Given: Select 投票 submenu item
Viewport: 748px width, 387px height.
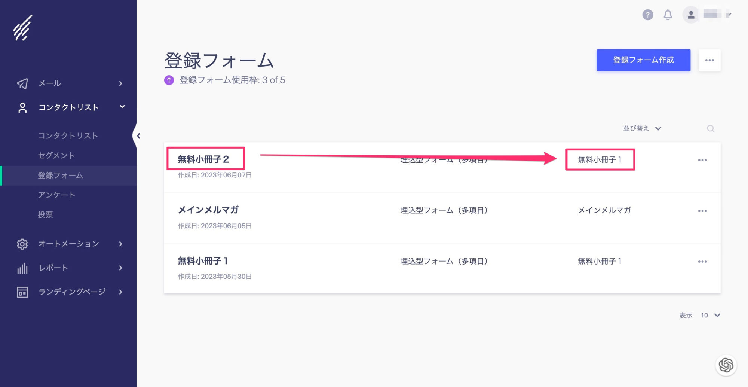Looking at the screenshot, I should [45, 214].
